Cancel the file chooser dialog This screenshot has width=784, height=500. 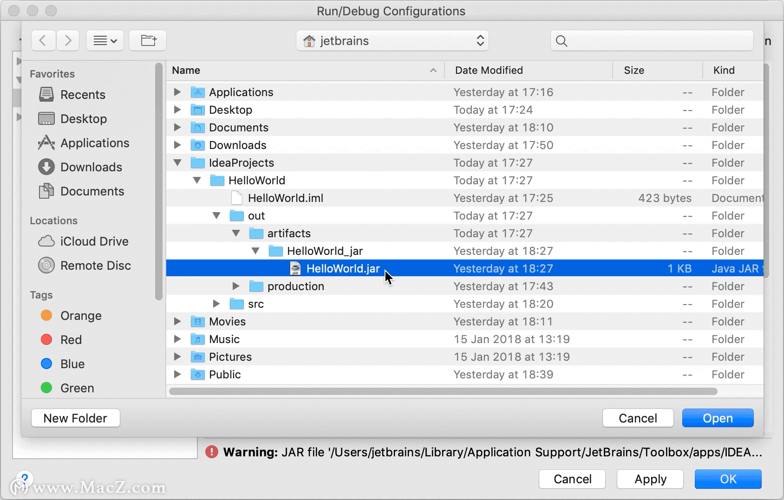pos(638,418)
